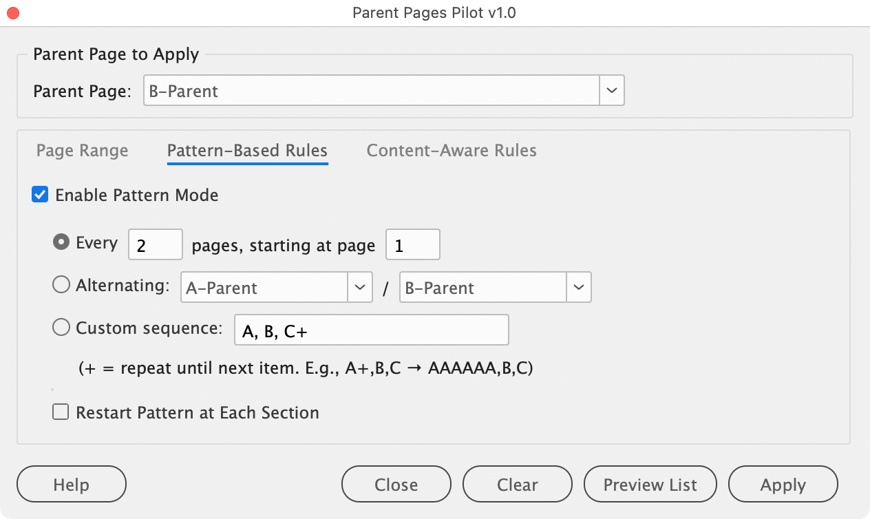
Task: Choose the Alternating radio option
Action: pyautogui.click(x=61, y=285)
